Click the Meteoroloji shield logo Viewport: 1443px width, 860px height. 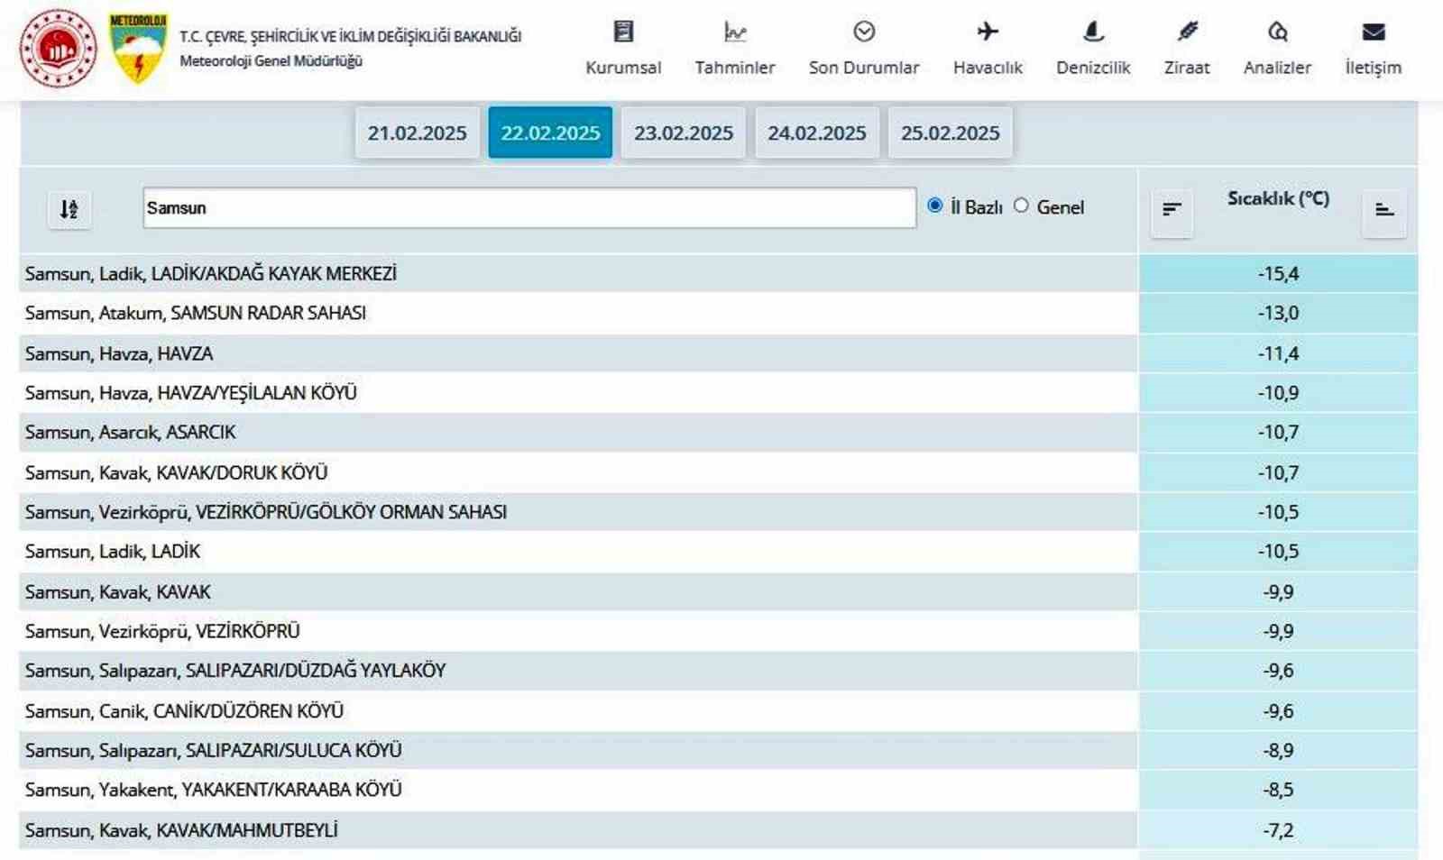tap(137, 49)
